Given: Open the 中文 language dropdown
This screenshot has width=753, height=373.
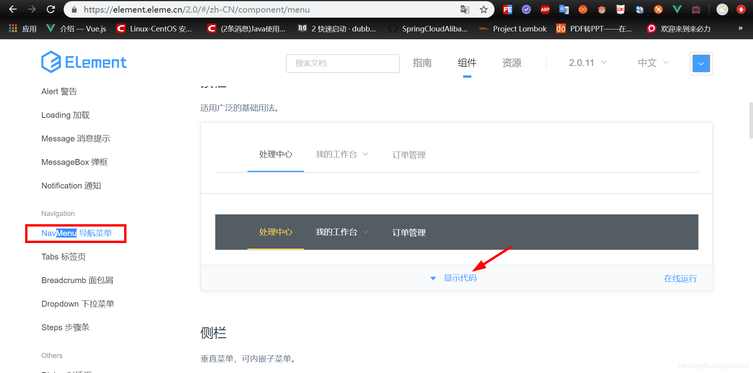Looking at the screenshot, I should tap(652, 62).
